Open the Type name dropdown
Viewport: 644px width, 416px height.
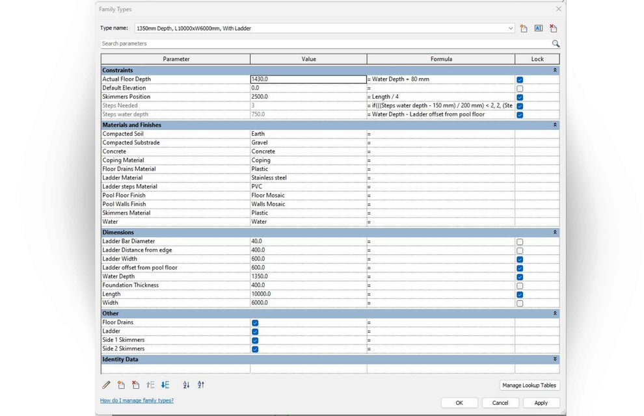[511, 29]
